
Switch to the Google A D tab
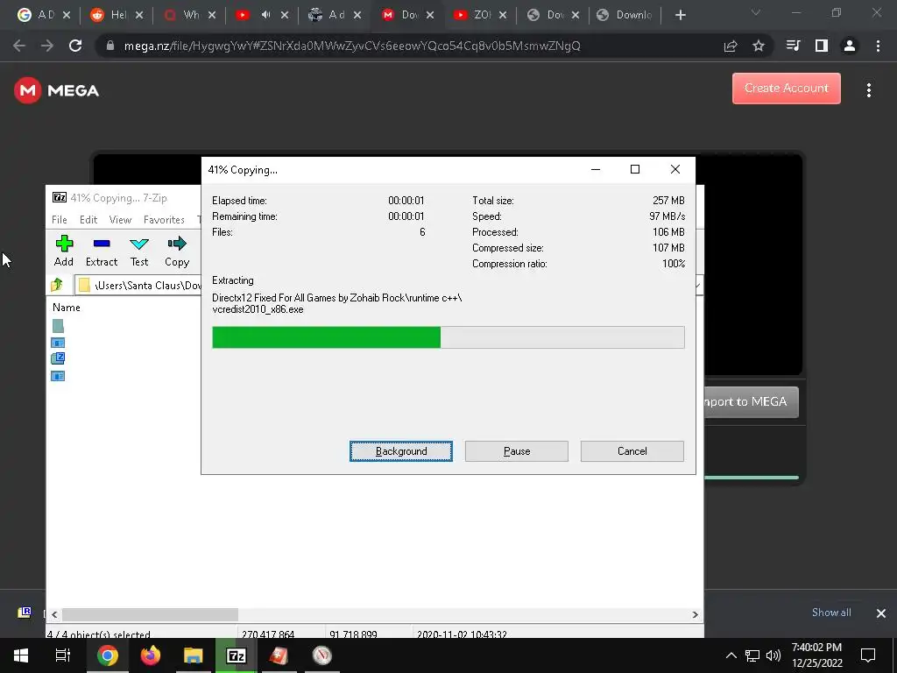(x=43, y=15)
